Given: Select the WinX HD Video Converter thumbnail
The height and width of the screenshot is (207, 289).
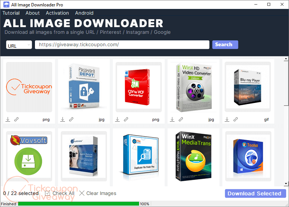Looking at the screenshot, I should click(x=194, y=87).
